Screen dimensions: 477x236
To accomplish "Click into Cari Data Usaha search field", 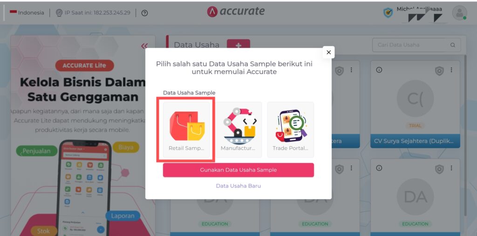I will (411, 45).
